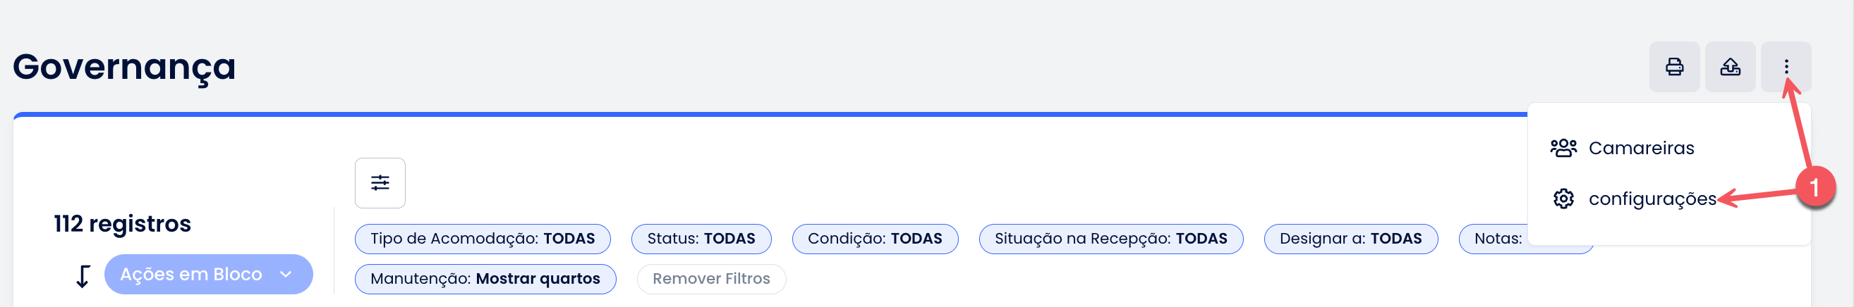Choose configurações in the options menu

(1652, 199)
